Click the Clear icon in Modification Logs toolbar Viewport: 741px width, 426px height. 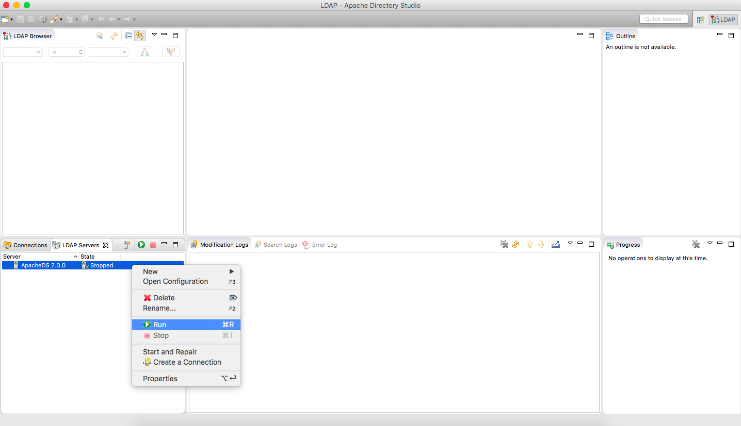pyautogui.click(x=504, y=244)
